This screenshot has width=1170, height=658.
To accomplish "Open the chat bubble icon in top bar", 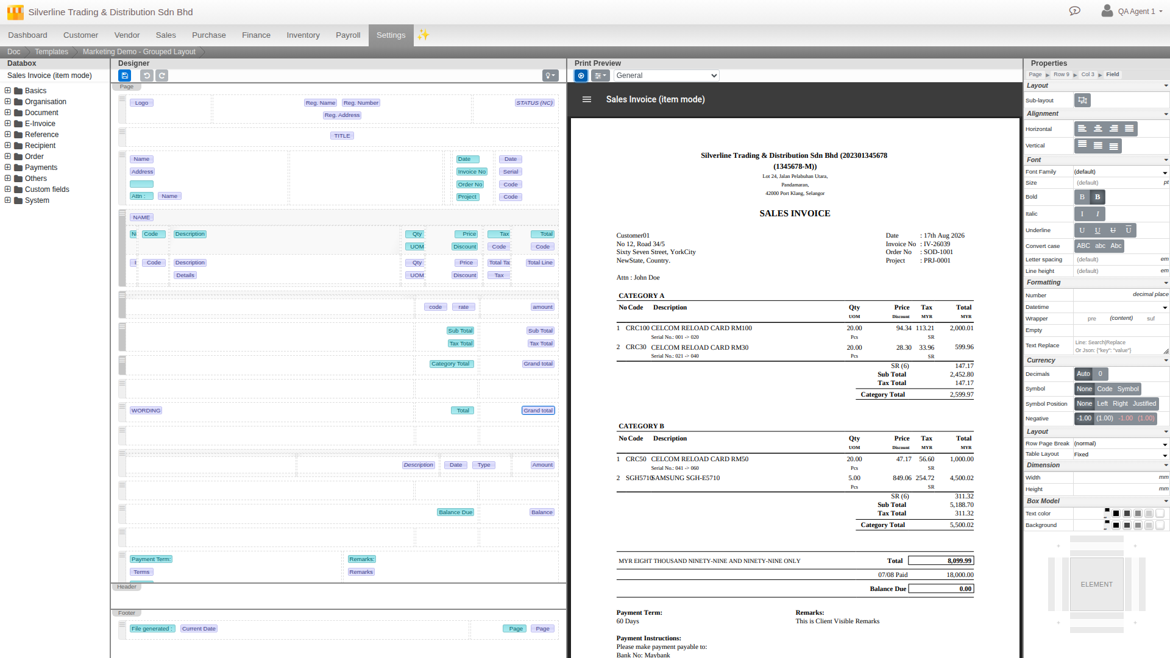I will click(1074, 11).
